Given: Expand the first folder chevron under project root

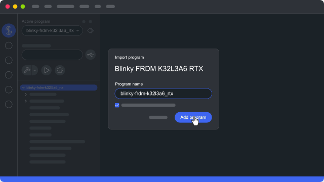Looking at the screenshot, I should [x=26, y=95].
